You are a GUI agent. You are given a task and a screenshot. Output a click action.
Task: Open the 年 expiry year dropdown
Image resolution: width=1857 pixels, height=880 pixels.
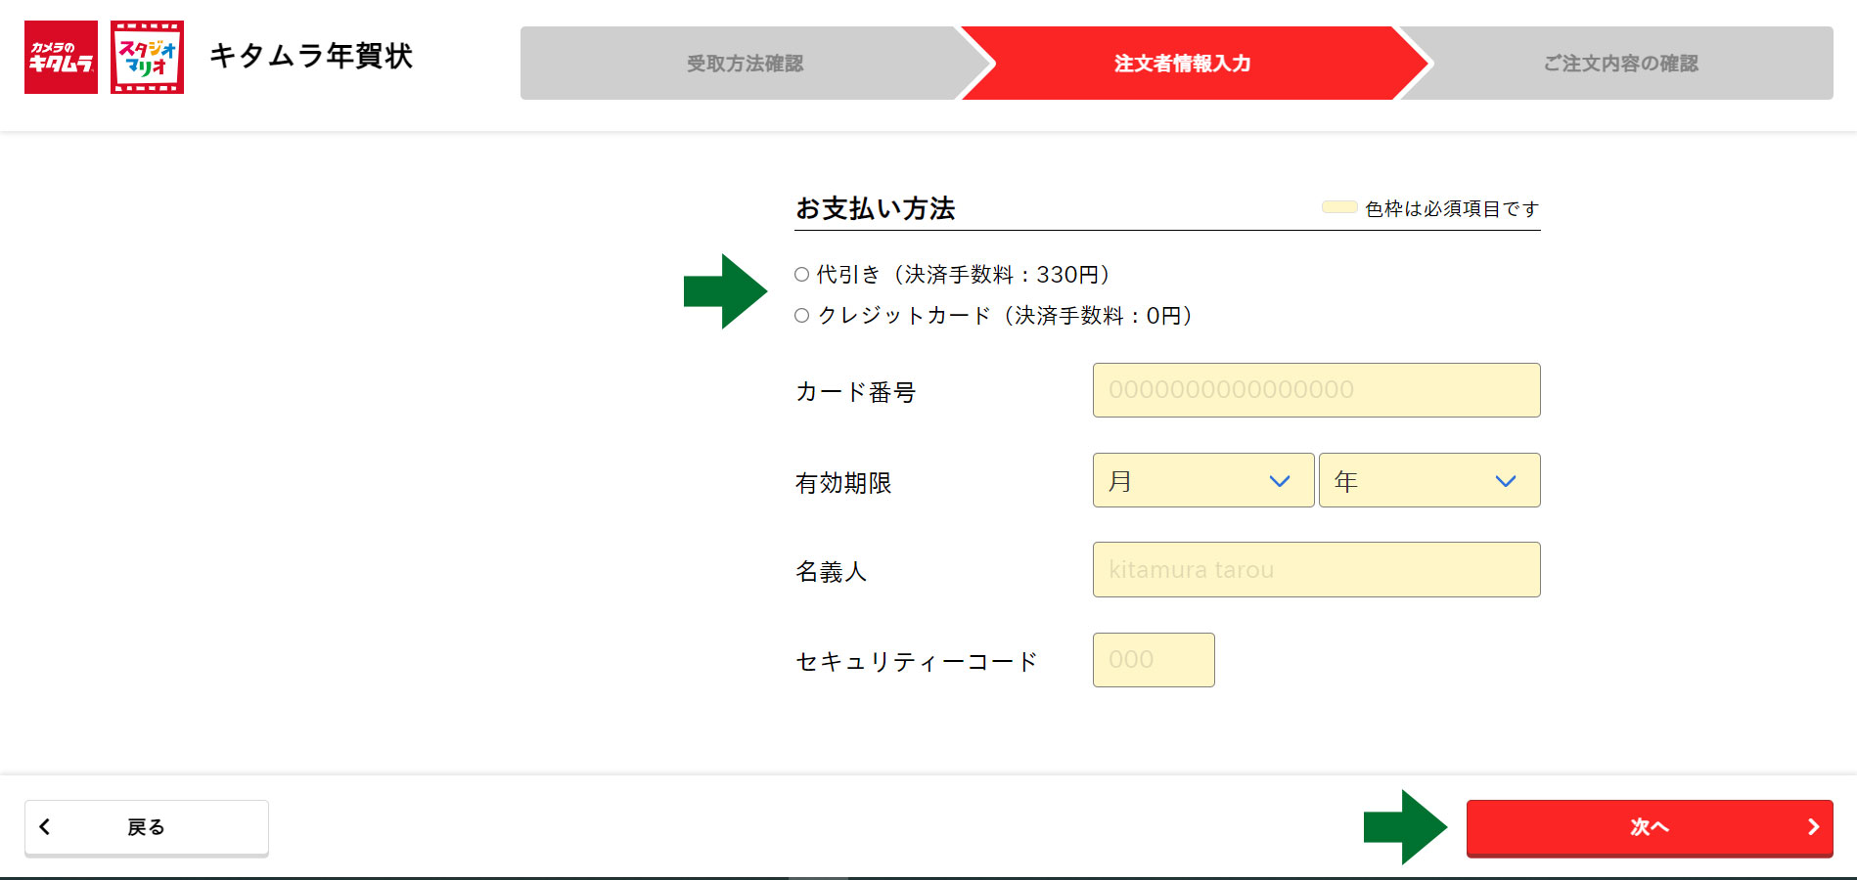pos(1429,480)
